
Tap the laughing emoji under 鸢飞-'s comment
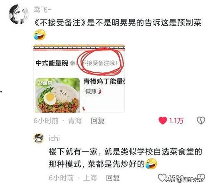(x=40, y=35)
